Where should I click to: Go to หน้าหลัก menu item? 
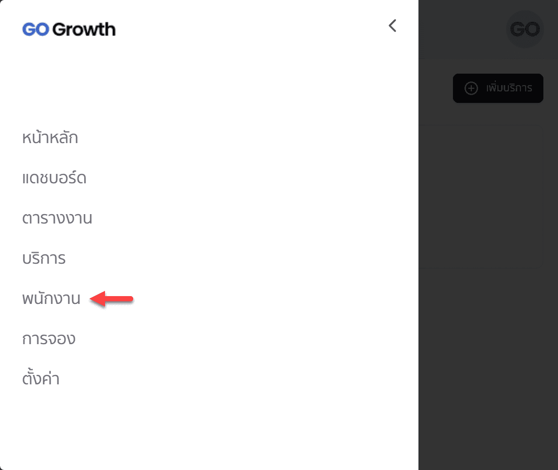pos(50,138)
